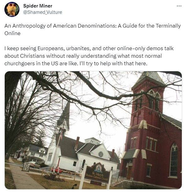Screen dimensions: 184x194
Task: Open the Spider Miner display name link
Action: (x=38, y=6)
